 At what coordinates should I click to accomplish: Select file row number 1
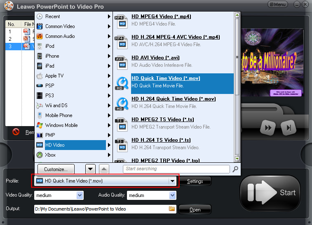click(20, 31)
